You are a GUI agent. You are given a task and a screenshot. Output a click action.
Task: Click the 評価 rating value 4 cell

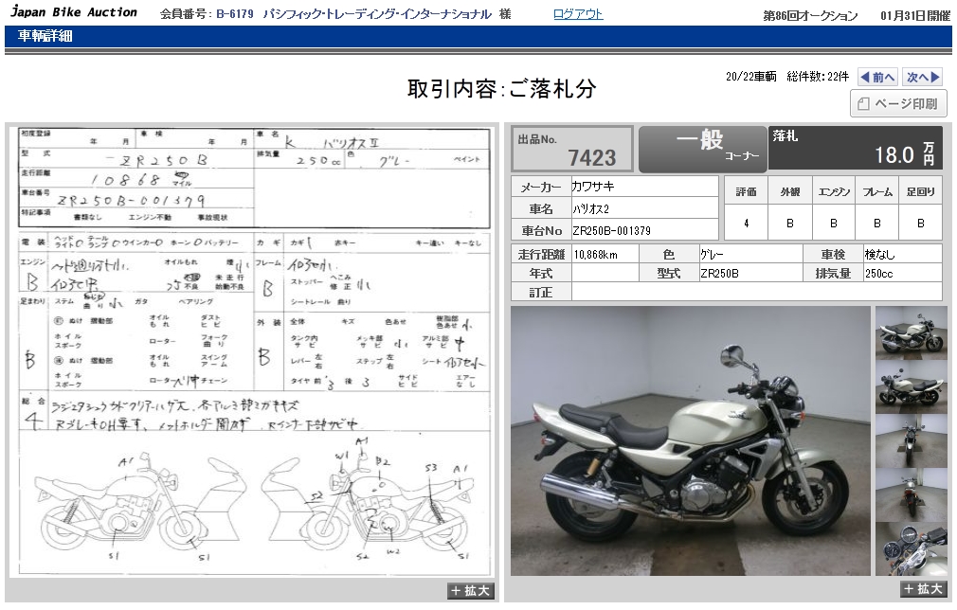point(746,224)
